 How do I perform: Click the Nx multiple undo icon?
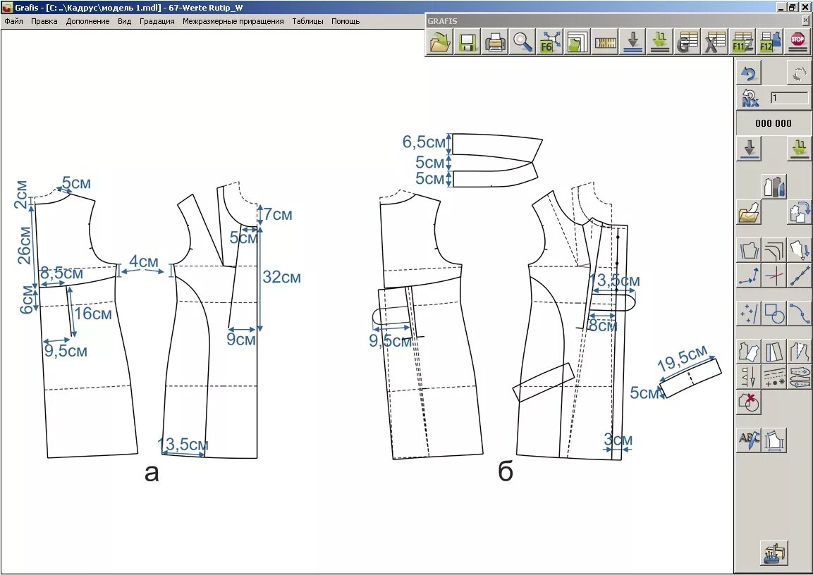click(x=749, y=97)
